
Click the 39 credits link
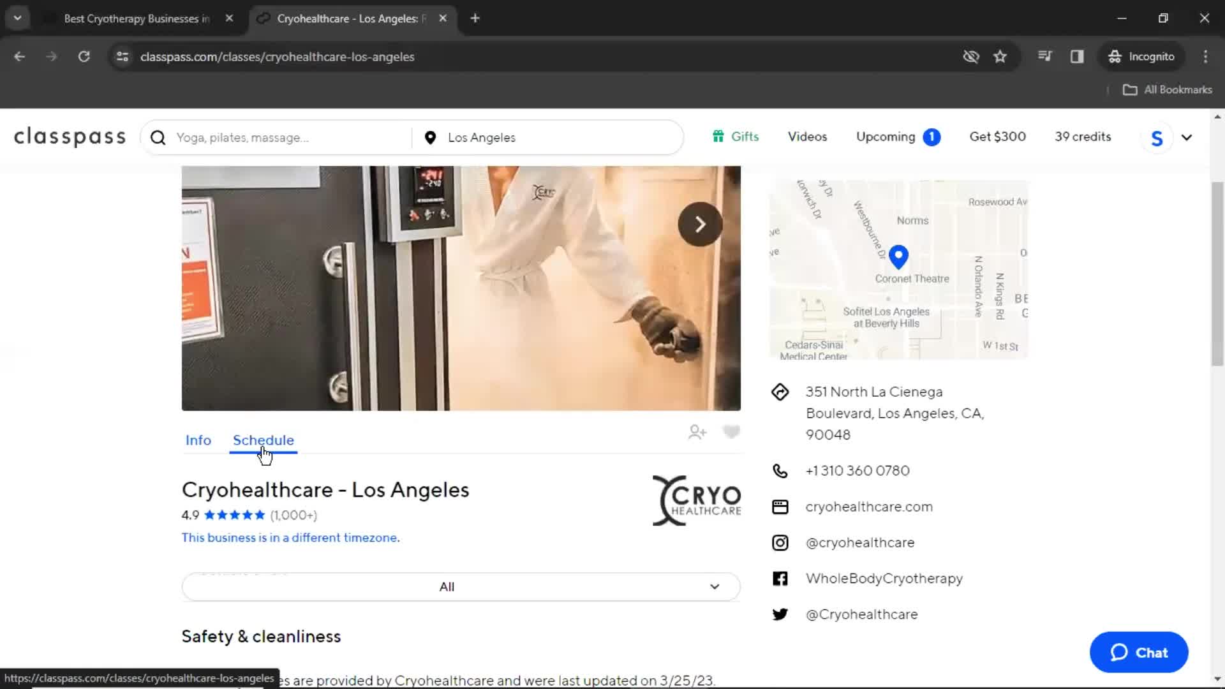1082,137
